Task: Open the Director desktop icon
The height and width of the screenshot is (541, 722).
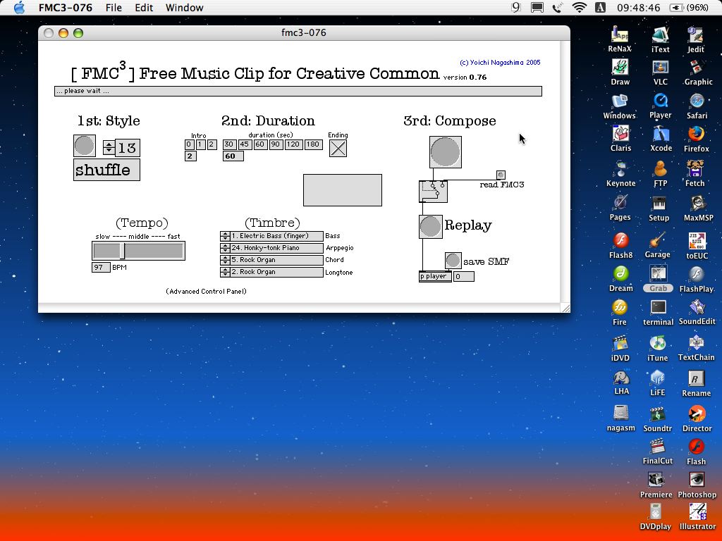Action: pyautogui.click(x=697, y=418)
